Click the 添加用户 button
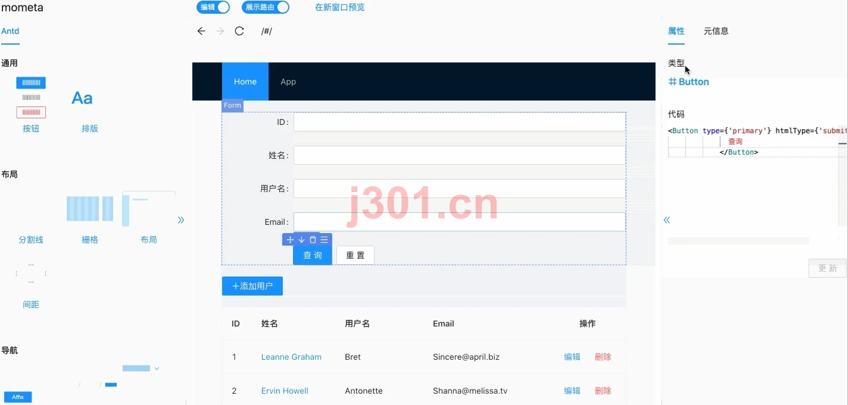 252,286
